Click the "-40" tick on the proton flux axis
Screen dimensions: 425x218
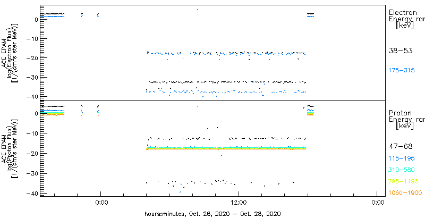coord(32,194)
